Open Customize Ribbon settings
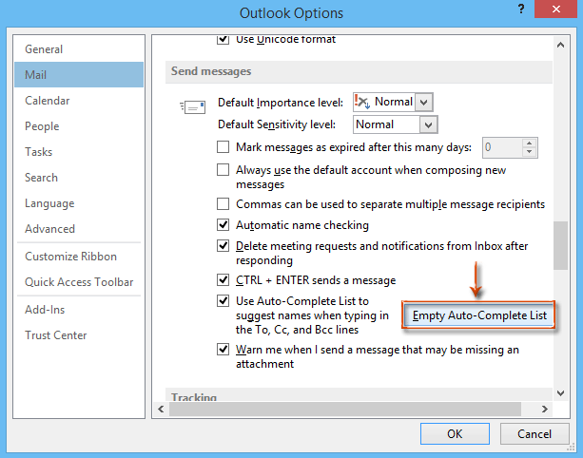 pyautogui.click(x=79, y=257)
